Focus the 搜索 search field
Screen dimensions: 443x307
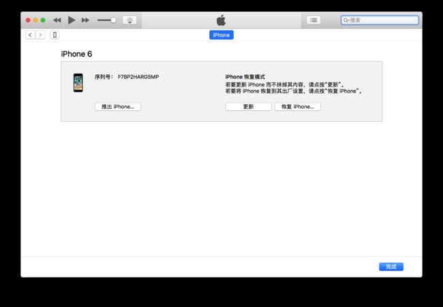380,20
